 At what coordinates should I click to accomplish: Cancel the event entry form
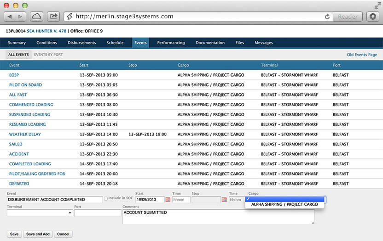click(x=63, y=234)
